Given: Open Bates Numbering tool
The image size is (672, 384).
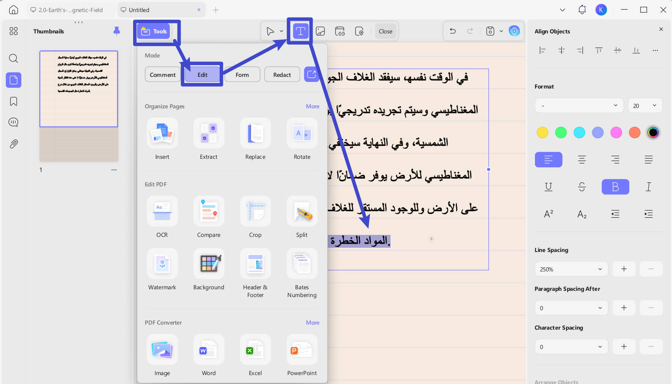Looking at the screenshot, I should pos(302,274).
